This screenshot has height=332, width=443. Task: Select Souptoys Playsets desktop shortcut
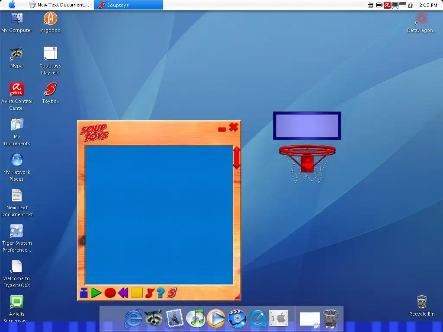click(x=50, y=61)
